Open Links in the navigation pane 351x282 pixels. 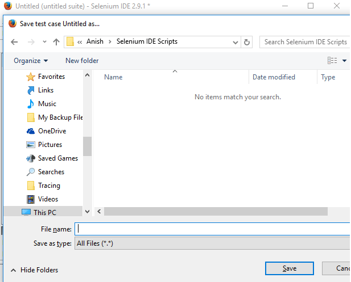46,90
